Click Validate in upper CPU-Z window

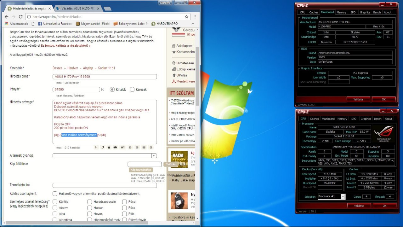point(358,99)
